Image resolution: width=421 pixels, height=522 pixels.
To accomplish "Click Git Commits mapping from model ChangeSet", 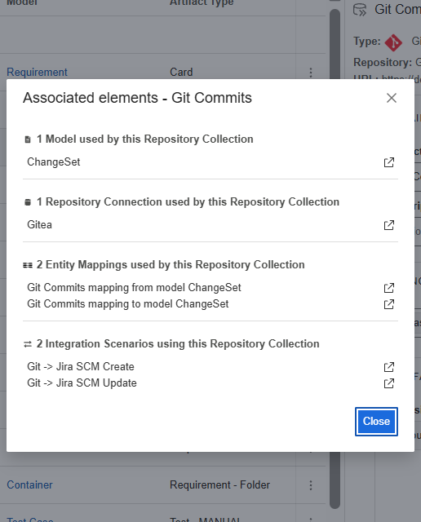I will [x=134, y=288].
